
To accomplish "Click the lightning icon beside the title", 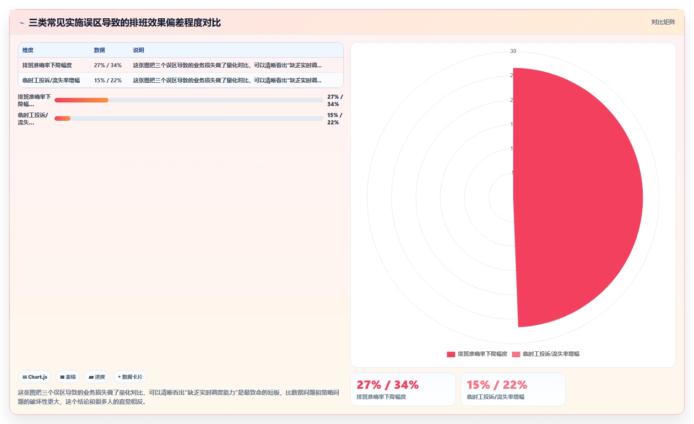I will pyautogui.click(x=22, y=23).
